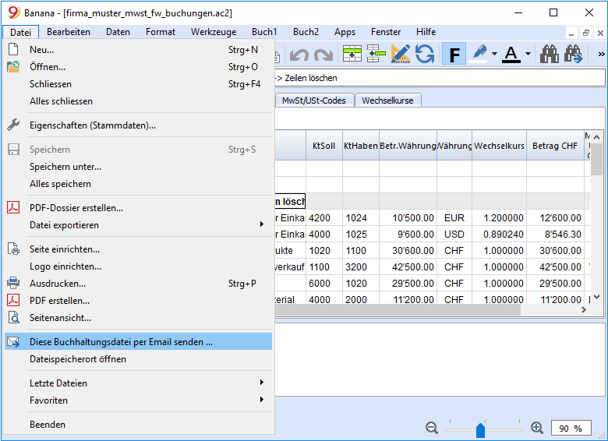Expand the Letzte Dateien submenu
Screen dimensions: 608x441
pos(138,383)
